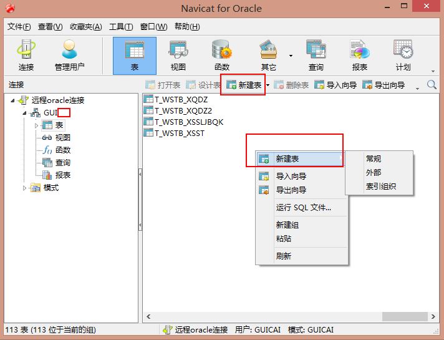Select table T_WSTB_XSST

(179, 133)
